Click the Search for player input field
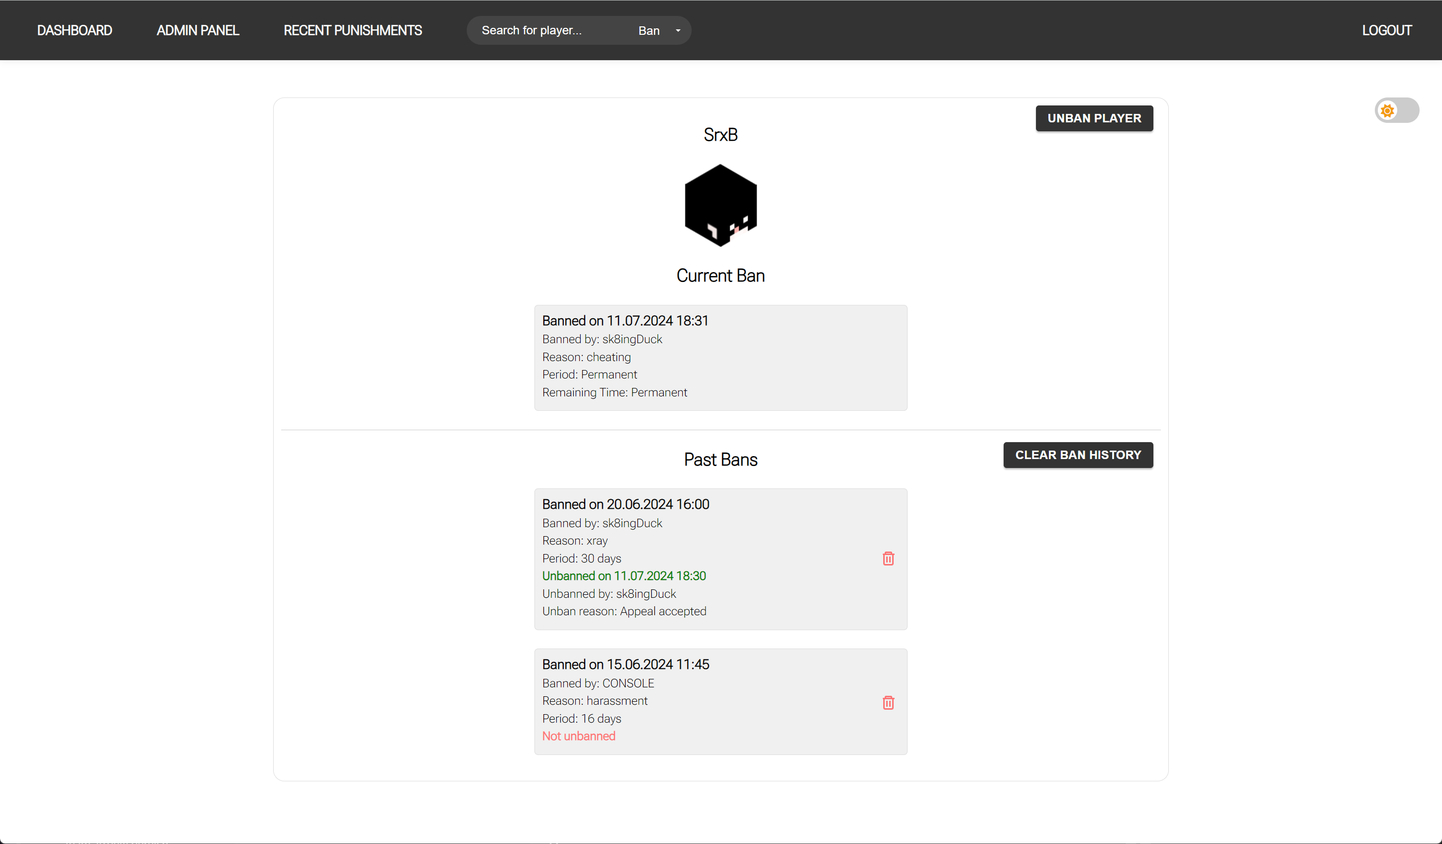The image size is (1442, 844). coord(543,30)
